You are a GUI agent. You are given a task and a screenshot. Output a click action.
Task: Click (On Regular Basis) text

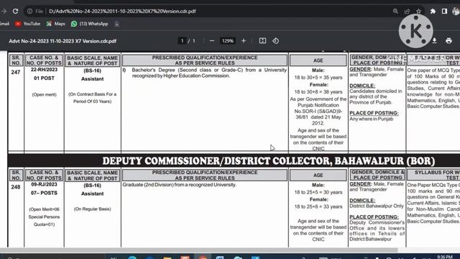pos(93,209)
